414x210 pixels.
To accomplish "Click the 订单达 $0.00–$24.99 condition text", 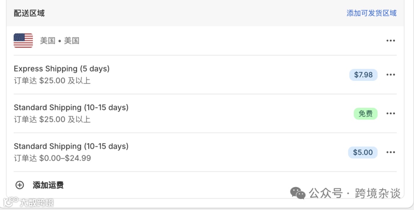I will [53, 158].
